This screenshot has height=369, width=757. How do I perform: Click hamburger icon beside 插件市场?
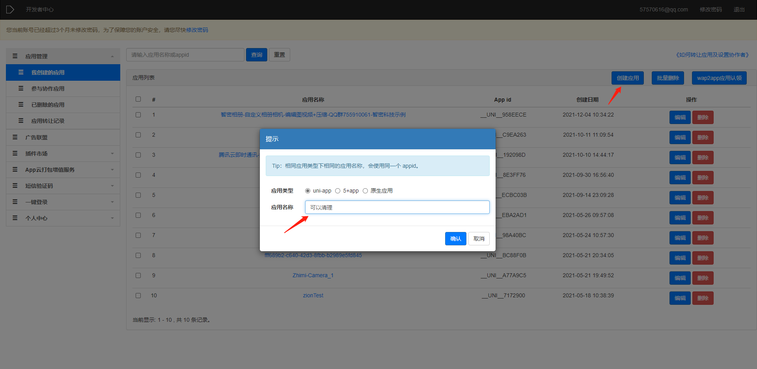[15, 153]
